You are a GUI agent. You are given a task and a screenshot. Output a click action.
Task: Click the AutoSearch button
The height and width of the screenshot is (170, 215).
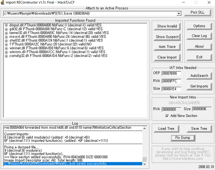click(199, 76)
